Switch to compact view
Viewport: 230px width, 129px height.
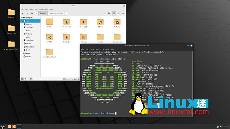click(x=123, y=13)
